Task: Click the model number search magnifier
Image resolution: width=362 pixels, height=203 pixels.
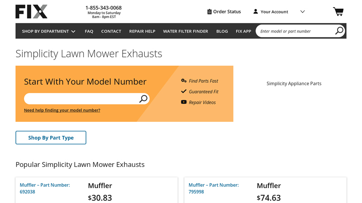Action: pyautogui.click(x=143, y=99)
